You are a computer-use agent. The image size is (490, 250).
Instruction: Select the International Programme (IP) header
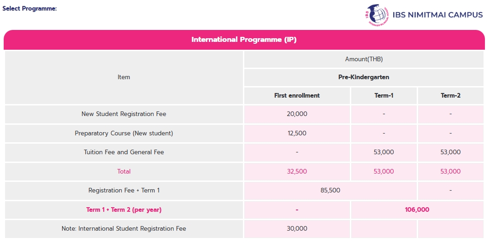244,40
